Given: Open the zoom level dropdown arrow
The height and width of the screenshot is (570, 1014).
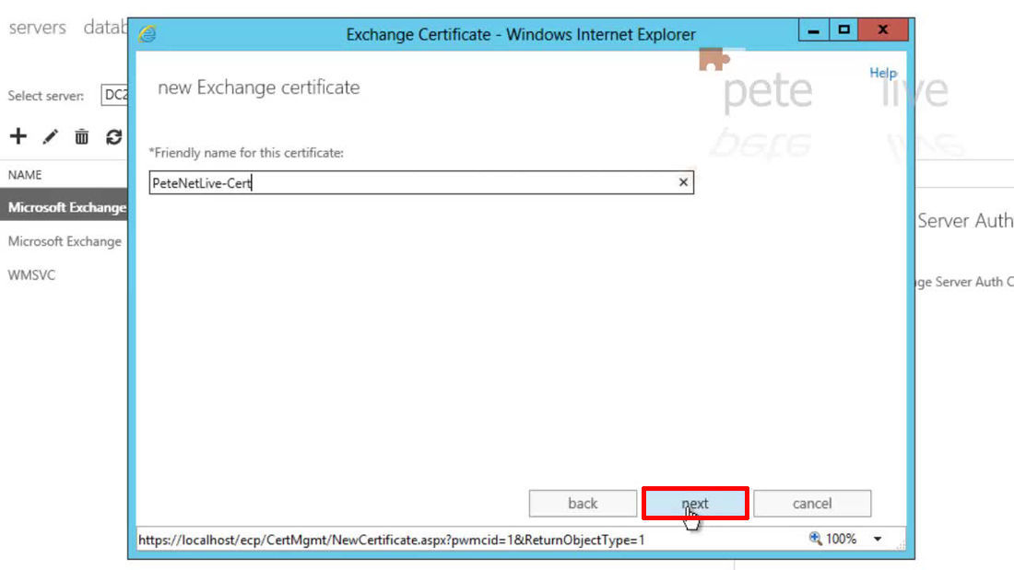Looking at the screenshot, I should pyautogui.click(x=878, y=539).
